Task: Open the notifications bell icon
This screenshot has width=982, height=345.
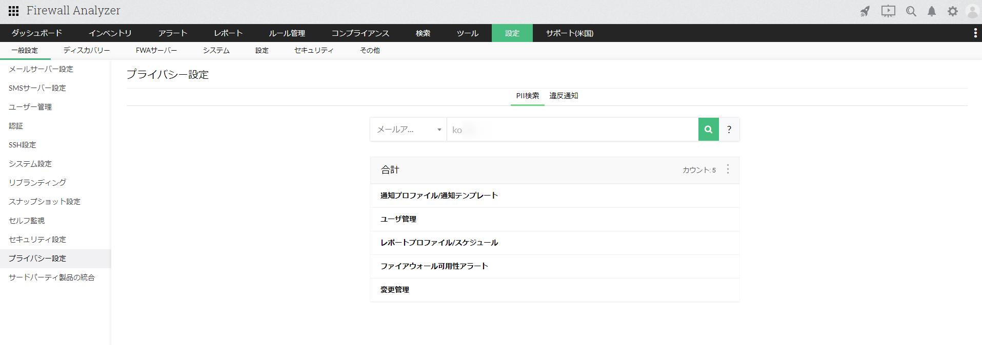Action: click(932, 11)
